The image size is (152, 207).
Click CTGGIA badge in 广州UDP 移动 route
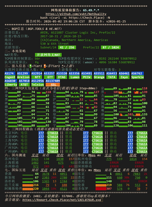point(142,152)
